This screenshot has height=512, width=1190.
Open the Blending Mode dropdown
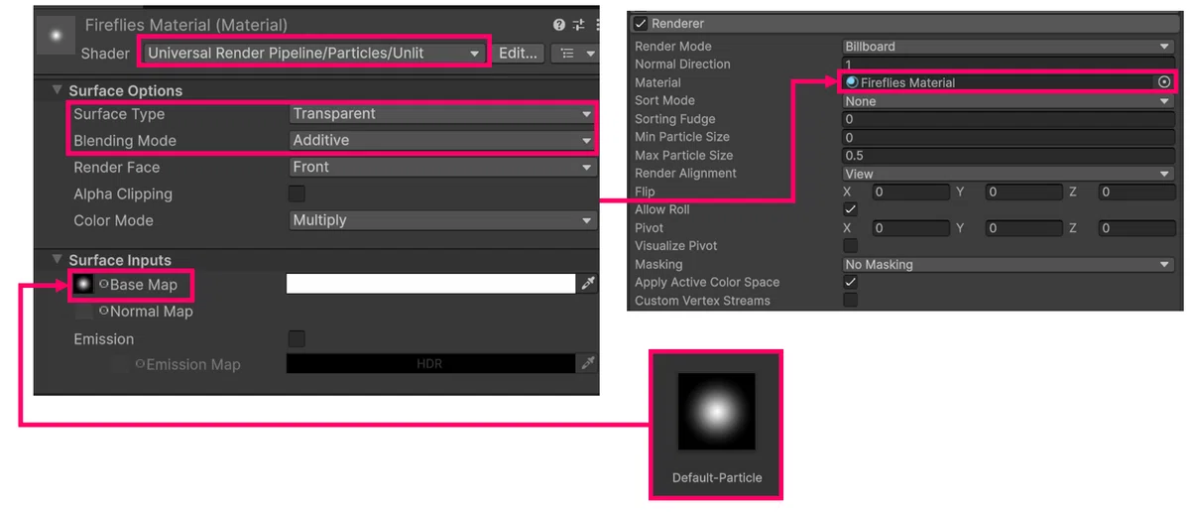click(442, 140)
